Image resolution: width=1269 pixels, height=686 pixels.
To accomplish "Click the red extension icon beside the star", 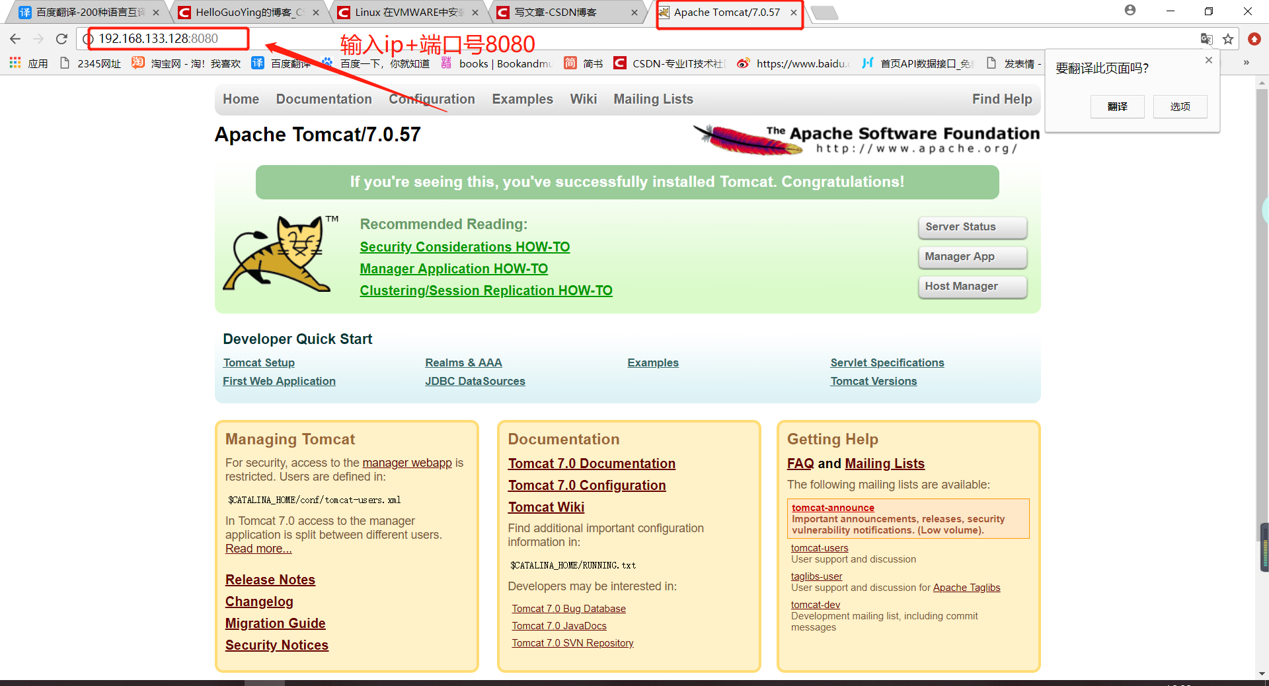I will (1254, 39).
